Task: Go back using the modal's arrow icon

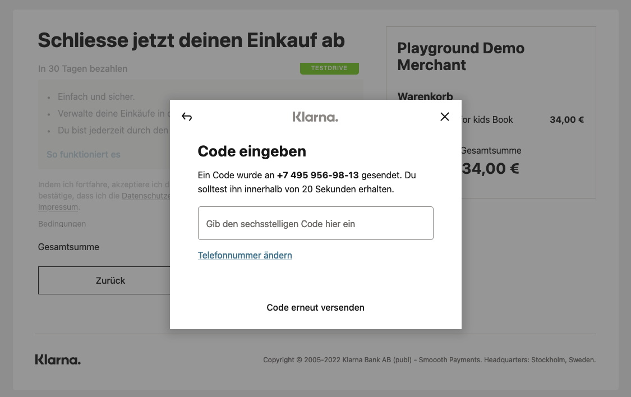Action: [187, 117]
